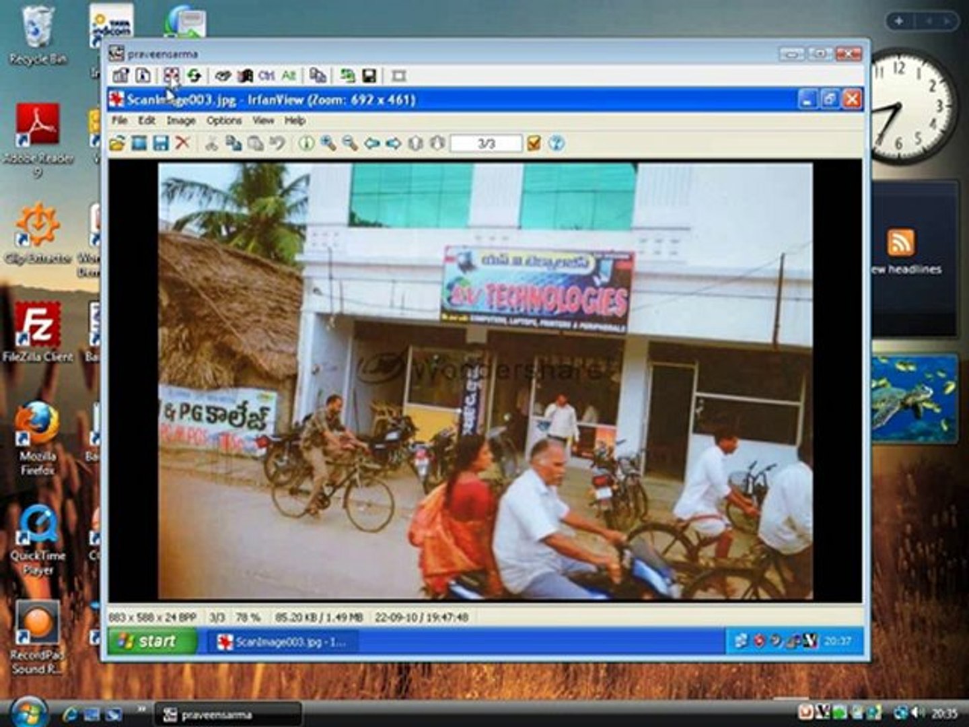The height and width of the screenshot is (727, 969).
Task: Click the 883 x 588 x 24 BPP status text
Action: coord(153,617)
